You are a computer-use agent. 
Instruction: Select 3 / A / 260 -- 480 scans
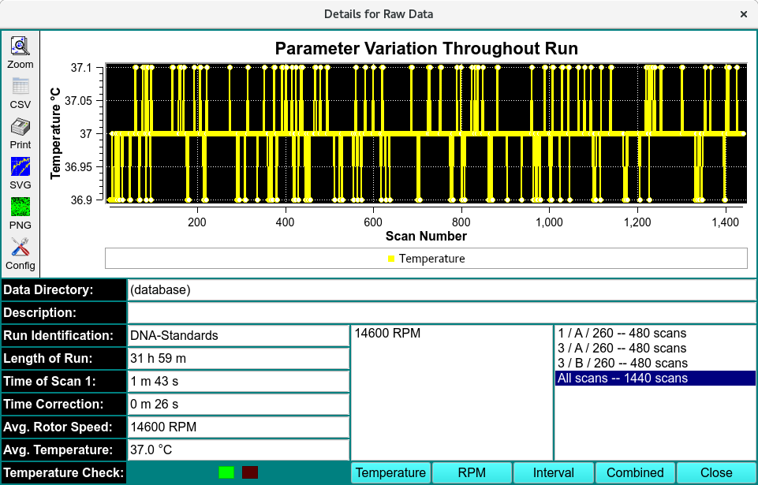pos(622,348)
